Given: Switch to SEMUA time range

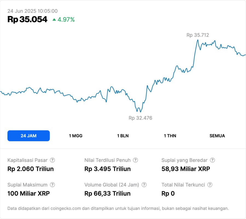Looking at the screenshot, I should [x=217, y=136].
